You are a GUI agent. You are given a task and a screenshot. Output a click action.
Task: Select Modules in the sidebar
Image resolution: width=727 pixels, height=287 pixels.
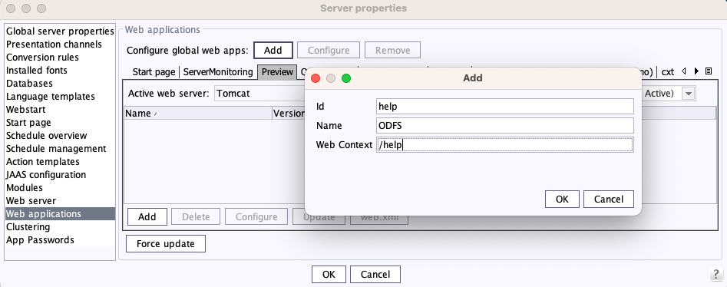pos(60,188)
